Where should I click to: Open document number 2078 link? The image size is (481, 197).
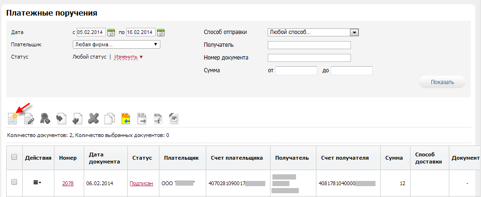[68, 183]
